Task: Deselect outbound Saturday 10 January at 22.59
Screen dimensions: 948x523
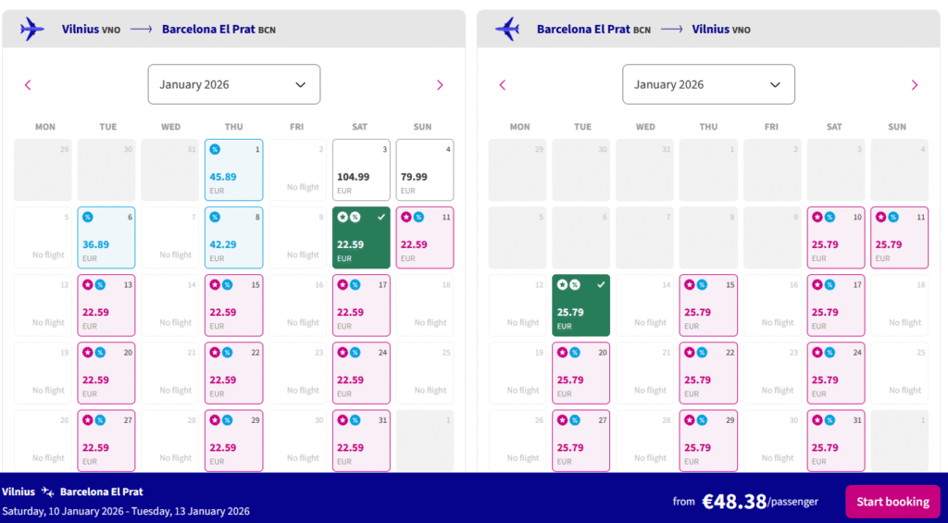Action: coord(361,238)
